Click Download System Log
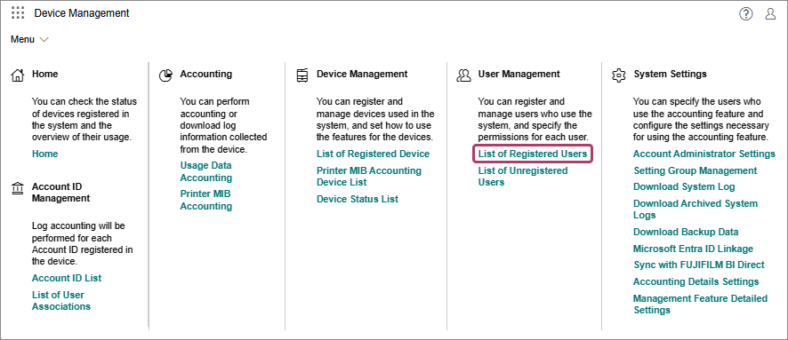 (684, 187)
